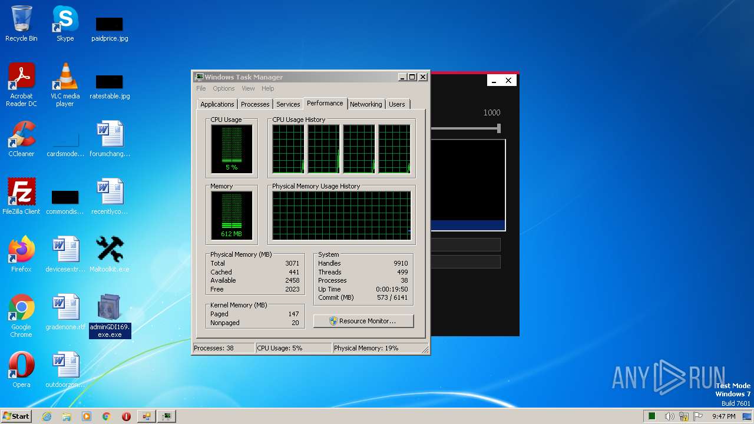Launch VLC media player shortcut
754x424 pixels.
click(x=65, y=84)
